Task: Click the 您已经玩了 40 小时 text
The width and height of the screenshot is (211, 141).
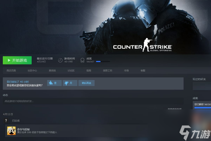Action: coord(18,82)
